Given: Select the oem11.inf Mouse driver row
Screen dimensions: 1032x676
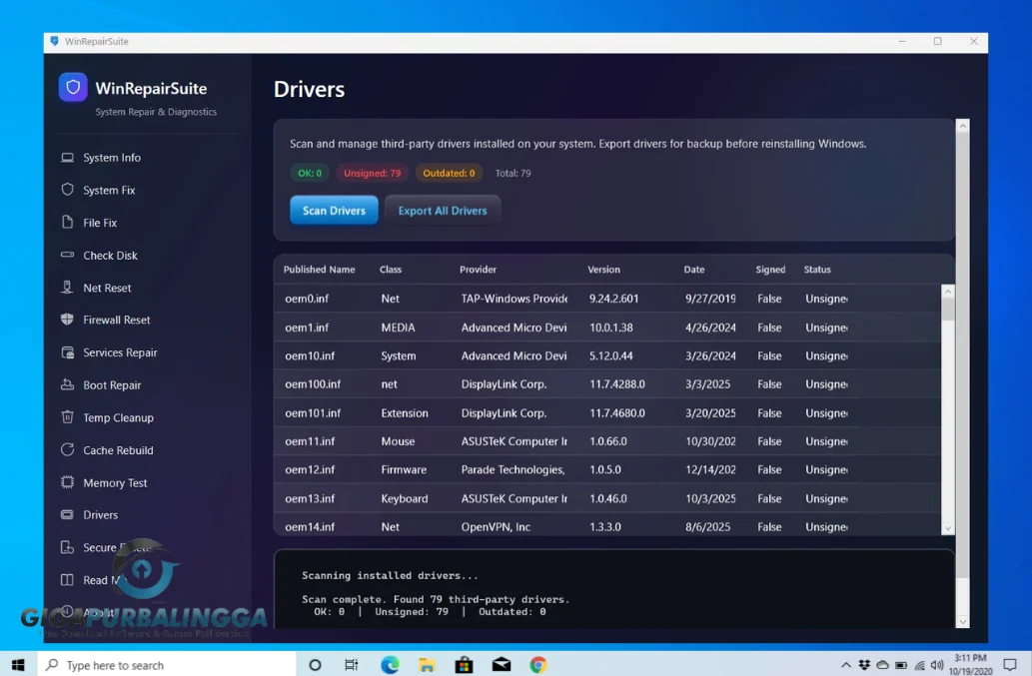Looking at the screenshot, I should click(x=606, y=441).
